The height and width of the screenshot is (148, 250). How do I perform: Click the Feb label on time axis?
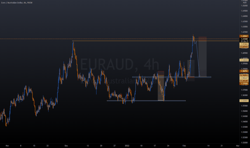click(x=184, y=146)
